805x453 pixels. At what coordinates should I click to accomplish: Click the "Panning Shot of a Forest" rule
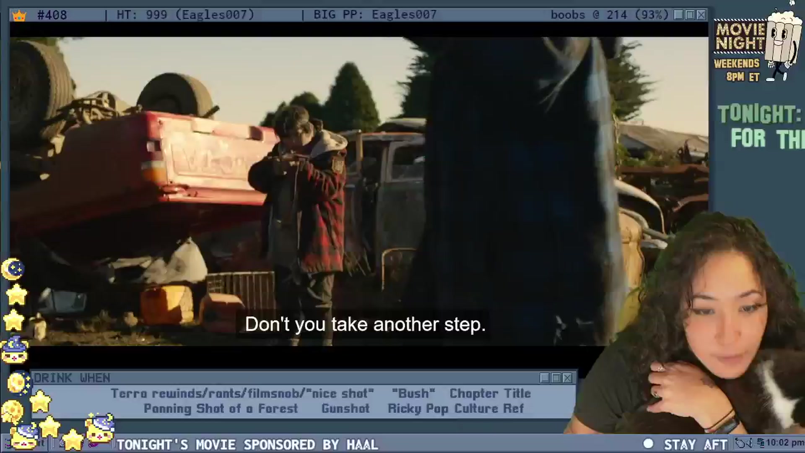click(x=221, y=409)
